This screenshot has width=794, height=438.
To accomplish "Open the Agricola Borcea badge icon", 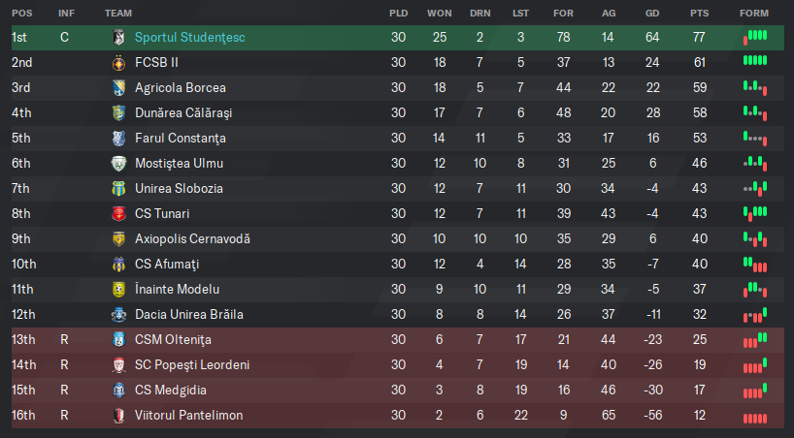I will tap(118, 88).
